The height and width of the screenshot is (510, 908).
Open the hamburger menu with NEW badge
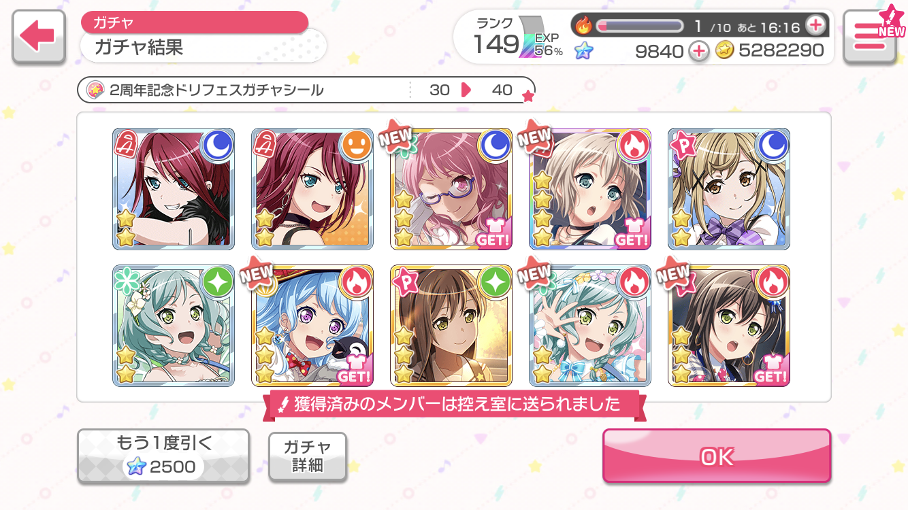869,37
